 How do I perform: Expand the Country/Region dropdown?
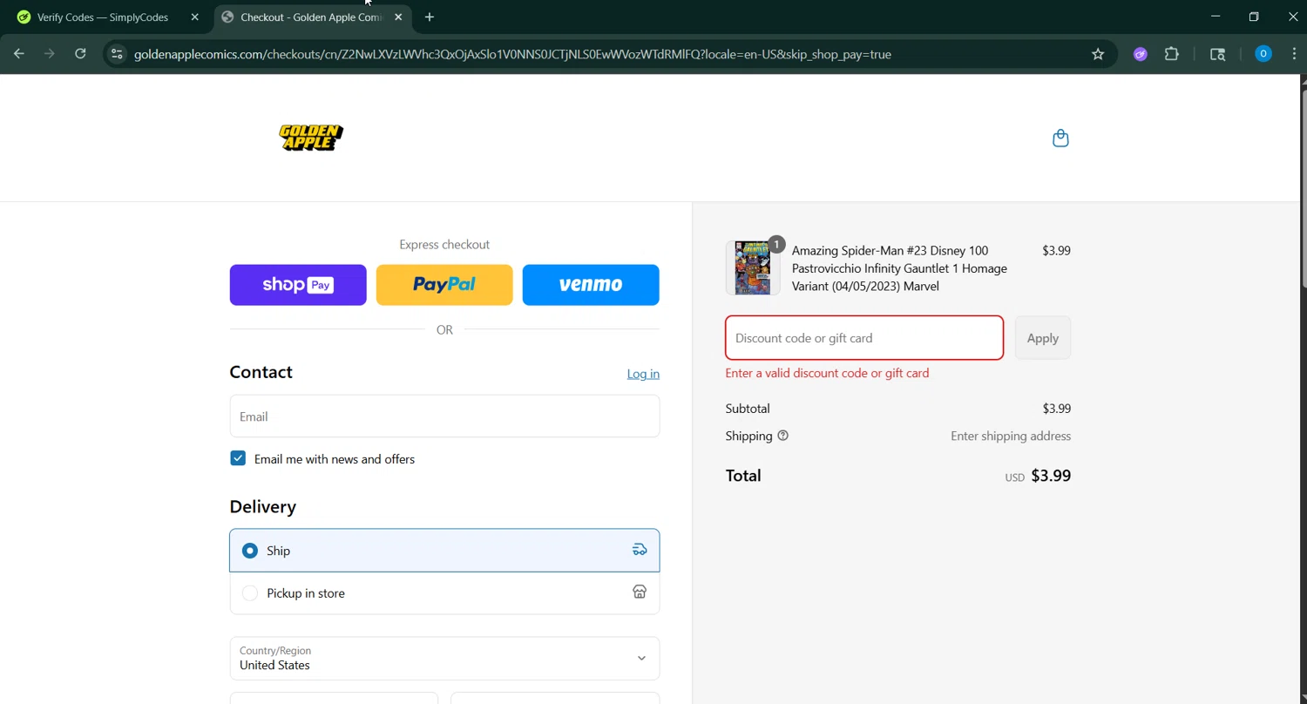444,658
